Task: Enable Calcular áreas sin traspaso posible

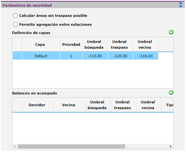Action: [x=15, y=16]
